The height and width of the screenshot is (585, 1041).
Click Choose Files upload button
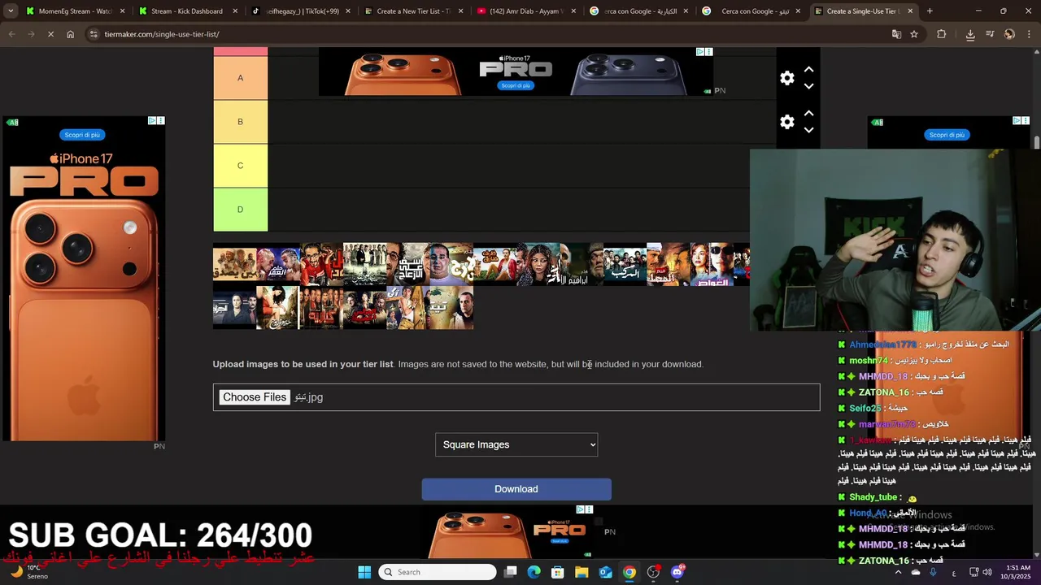tap(255, 397)
